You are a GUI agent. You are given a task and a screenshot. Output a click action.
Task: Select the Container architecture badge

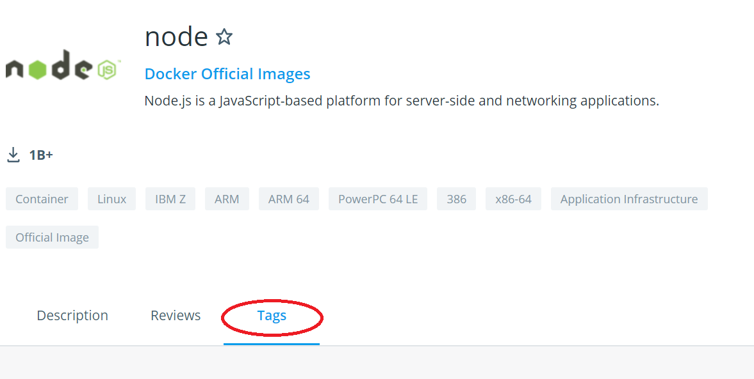(42, 199)
